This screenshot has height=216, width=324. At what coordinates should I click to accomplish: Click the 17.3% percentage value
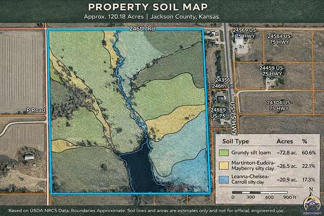click(x=309, y=178)
